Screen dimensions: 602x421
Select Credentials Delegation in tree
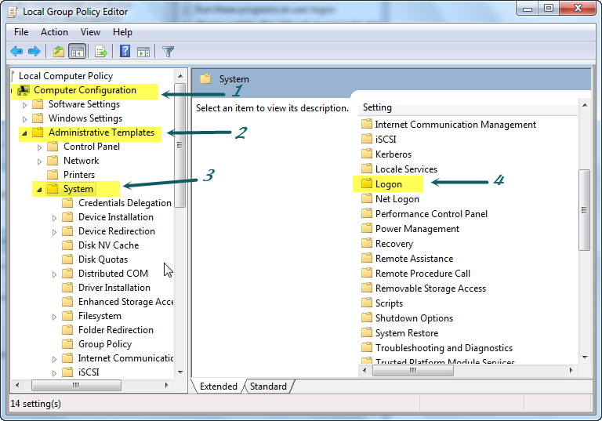[x=125, y=203]
